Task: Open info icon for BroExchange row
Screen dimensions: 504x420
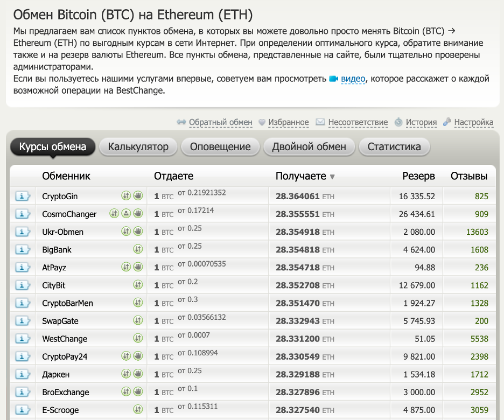Action: 23,393
